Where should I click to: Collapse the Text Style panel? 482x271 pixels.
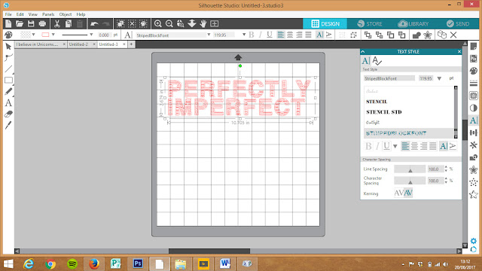tap(363, 52)
